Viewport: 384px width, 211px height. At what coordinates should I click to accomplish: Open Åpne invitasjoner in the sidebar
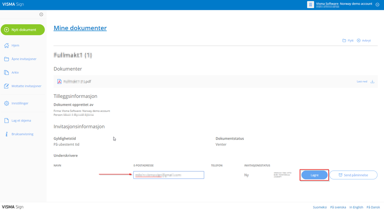click(24, 59)
